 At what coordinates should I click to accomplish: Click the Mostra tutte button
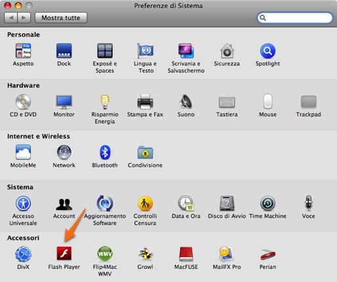tap(61, 18)
